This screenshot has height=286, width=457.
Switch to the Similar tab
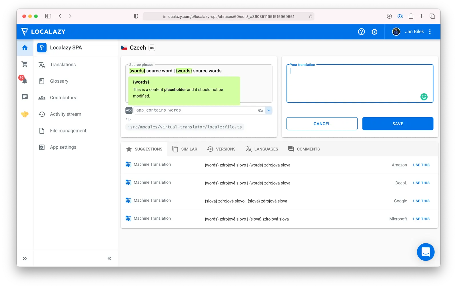tap(185, 149)
